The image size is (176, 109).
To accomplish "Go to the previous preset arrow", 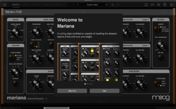I will click(69, 5).
